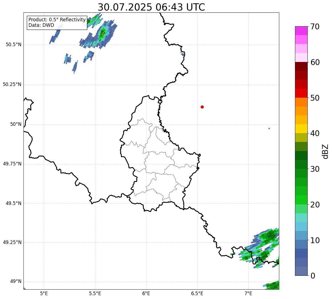
Task: Click the olive swatch just below 40 dBZ
Action: pos(301,137)
